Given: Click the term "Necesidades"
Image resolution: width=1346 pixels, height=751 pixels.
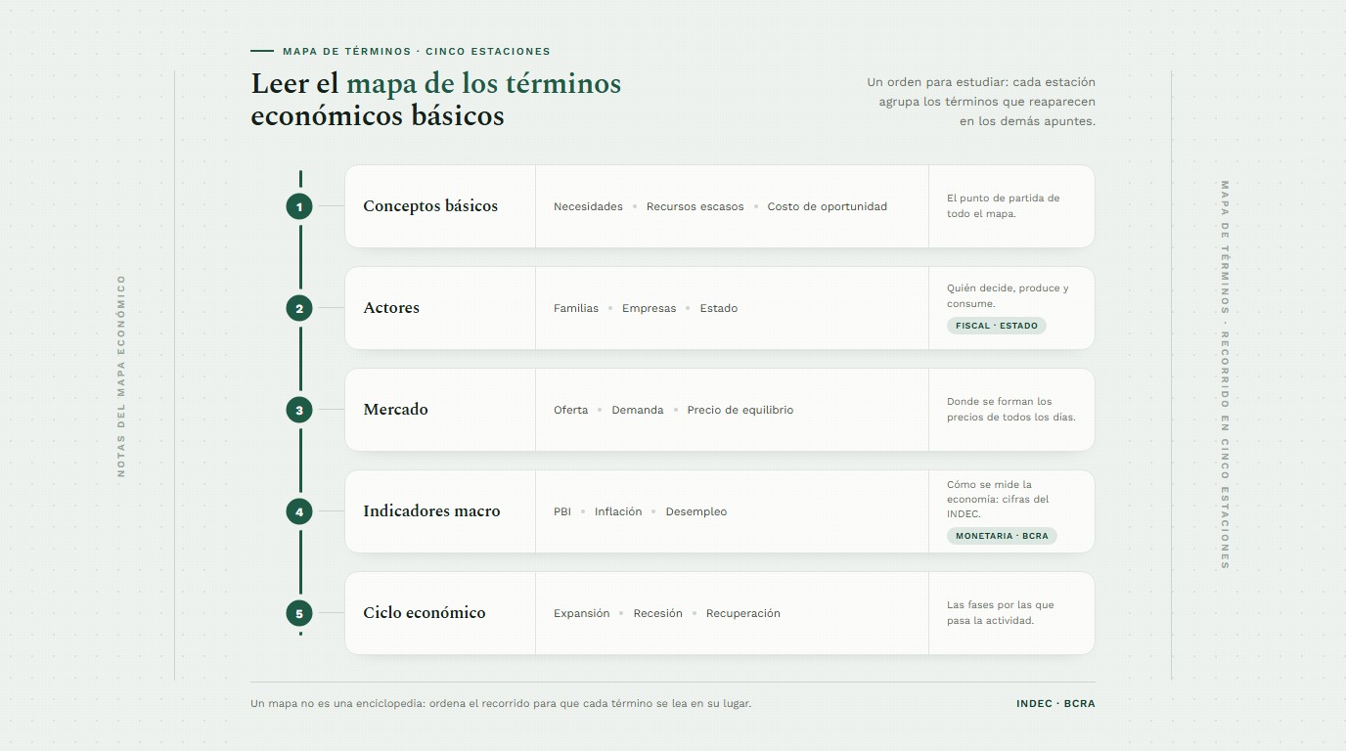Looking at the screenshot, I should tap(588, 206).
